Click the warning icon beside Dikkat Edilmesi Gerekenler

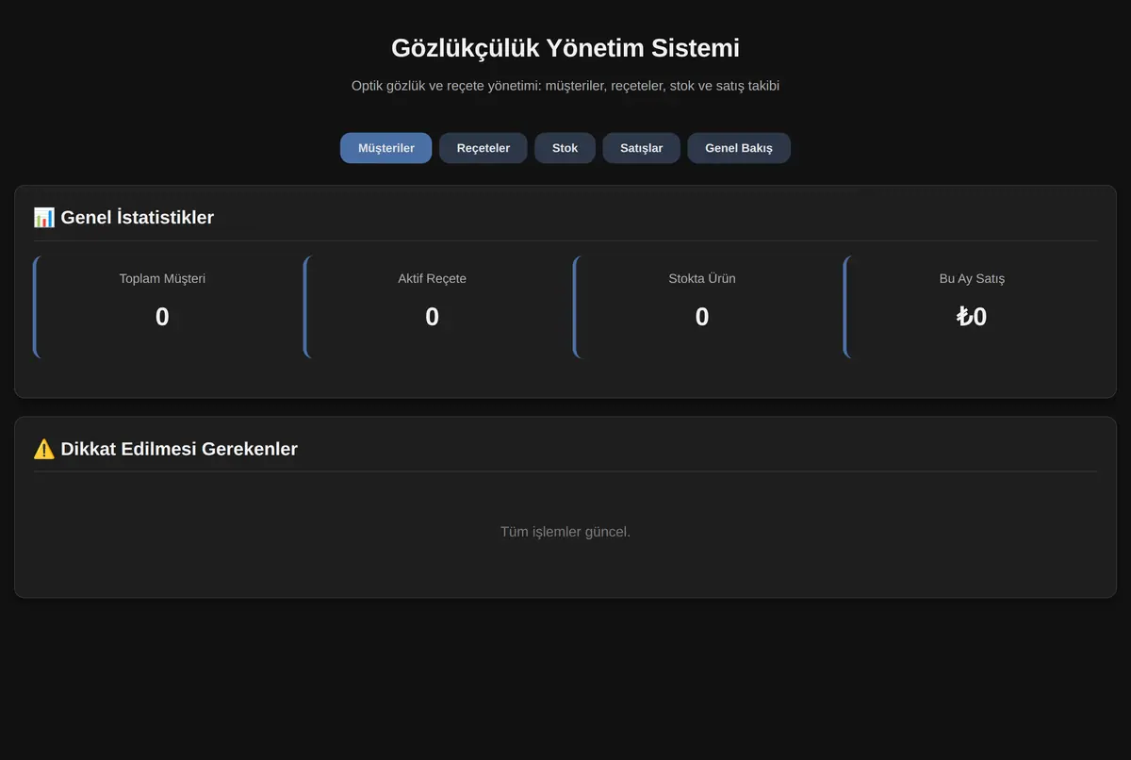(x=44, y=449)
